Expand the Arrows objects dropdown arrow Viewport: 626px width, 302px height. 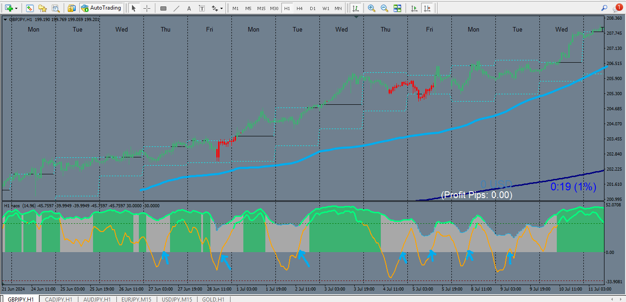[222, 8]
